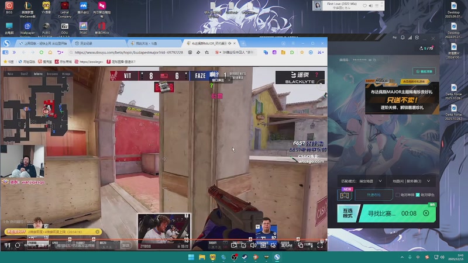
Task: Click the taskbar clock showing 3:45
Action: (x=457, y=257)
